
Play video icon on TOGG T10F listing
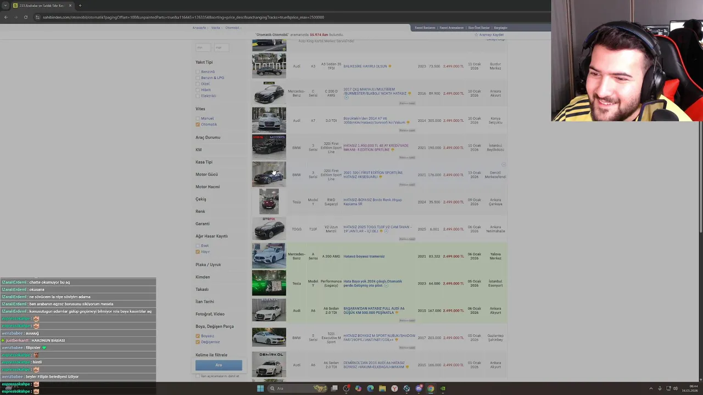386,231
